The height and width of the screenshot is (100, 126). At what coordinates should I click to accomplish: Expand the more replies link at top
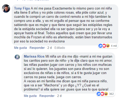35,0
